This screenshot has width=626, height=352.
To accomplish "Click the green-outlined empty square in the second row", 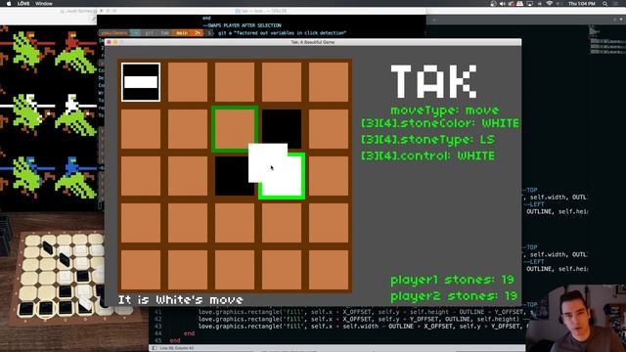I will 235,129.
